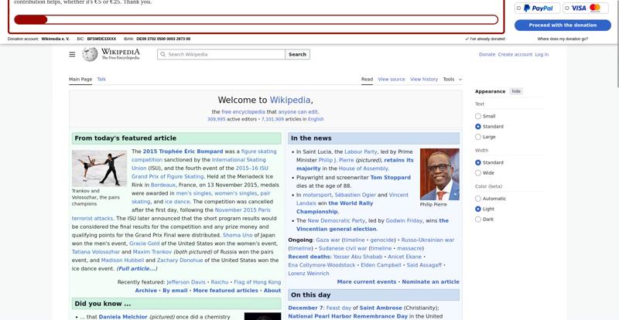Open the Philip Pierre portrait image
The height and width of the screenshot is (320, 619).
point(439,174)
